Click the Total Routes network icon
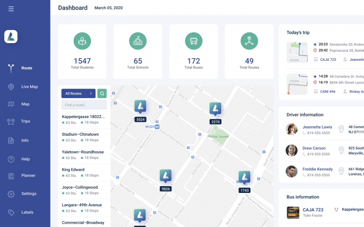This screenshot has width=364, height=227. (249, 41)
